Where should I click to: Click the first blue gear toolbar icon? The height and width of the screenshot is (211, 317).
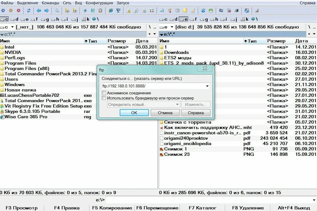3,10
